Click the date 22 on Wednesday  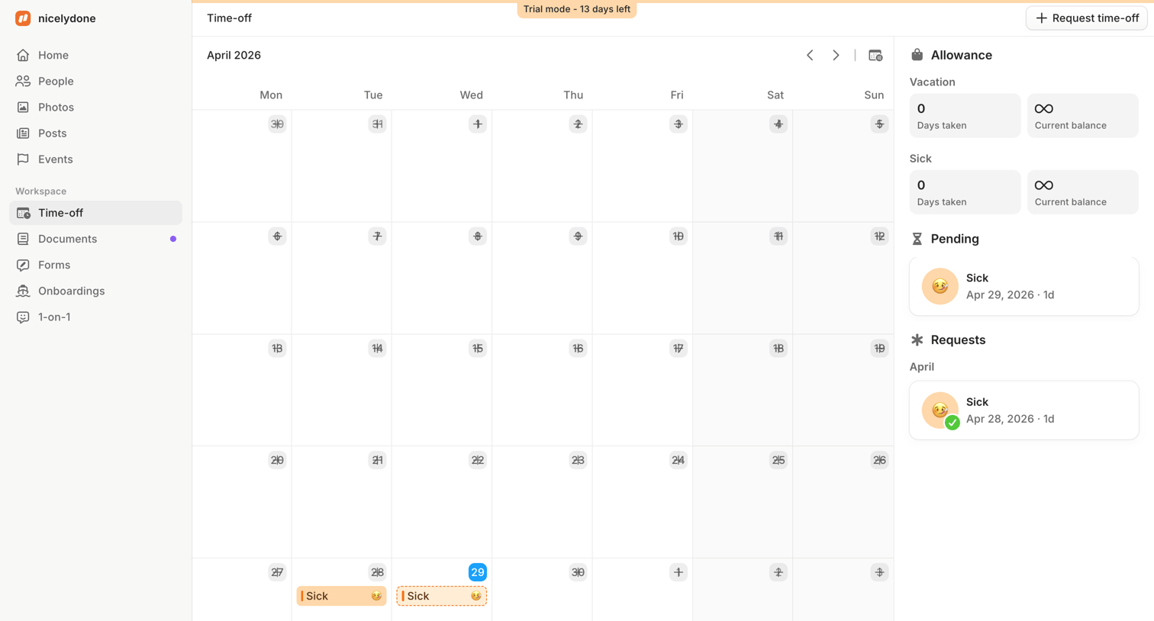tap(478, 460)
